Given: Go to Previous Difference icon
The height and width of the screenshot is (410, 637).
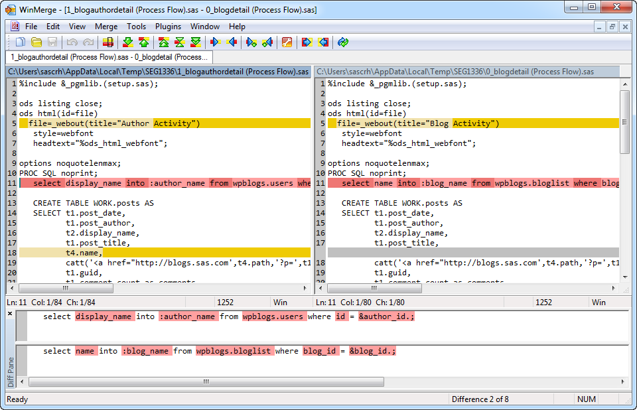Looking at the screenshot, I should 144,42.
